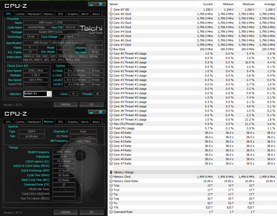277x216 pixels.
Task: Click Validate in bottom CPU-Z Memory window
Action: coord(66,212)
